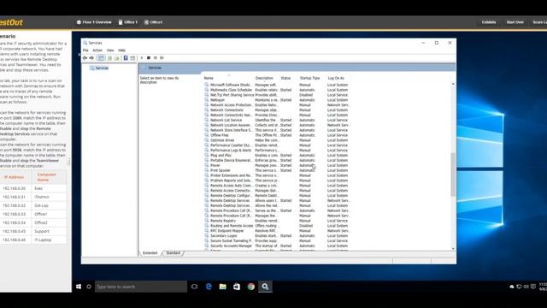Click the volume icon in system tray
The image size is (547, 308).
[x=526, y=287]
